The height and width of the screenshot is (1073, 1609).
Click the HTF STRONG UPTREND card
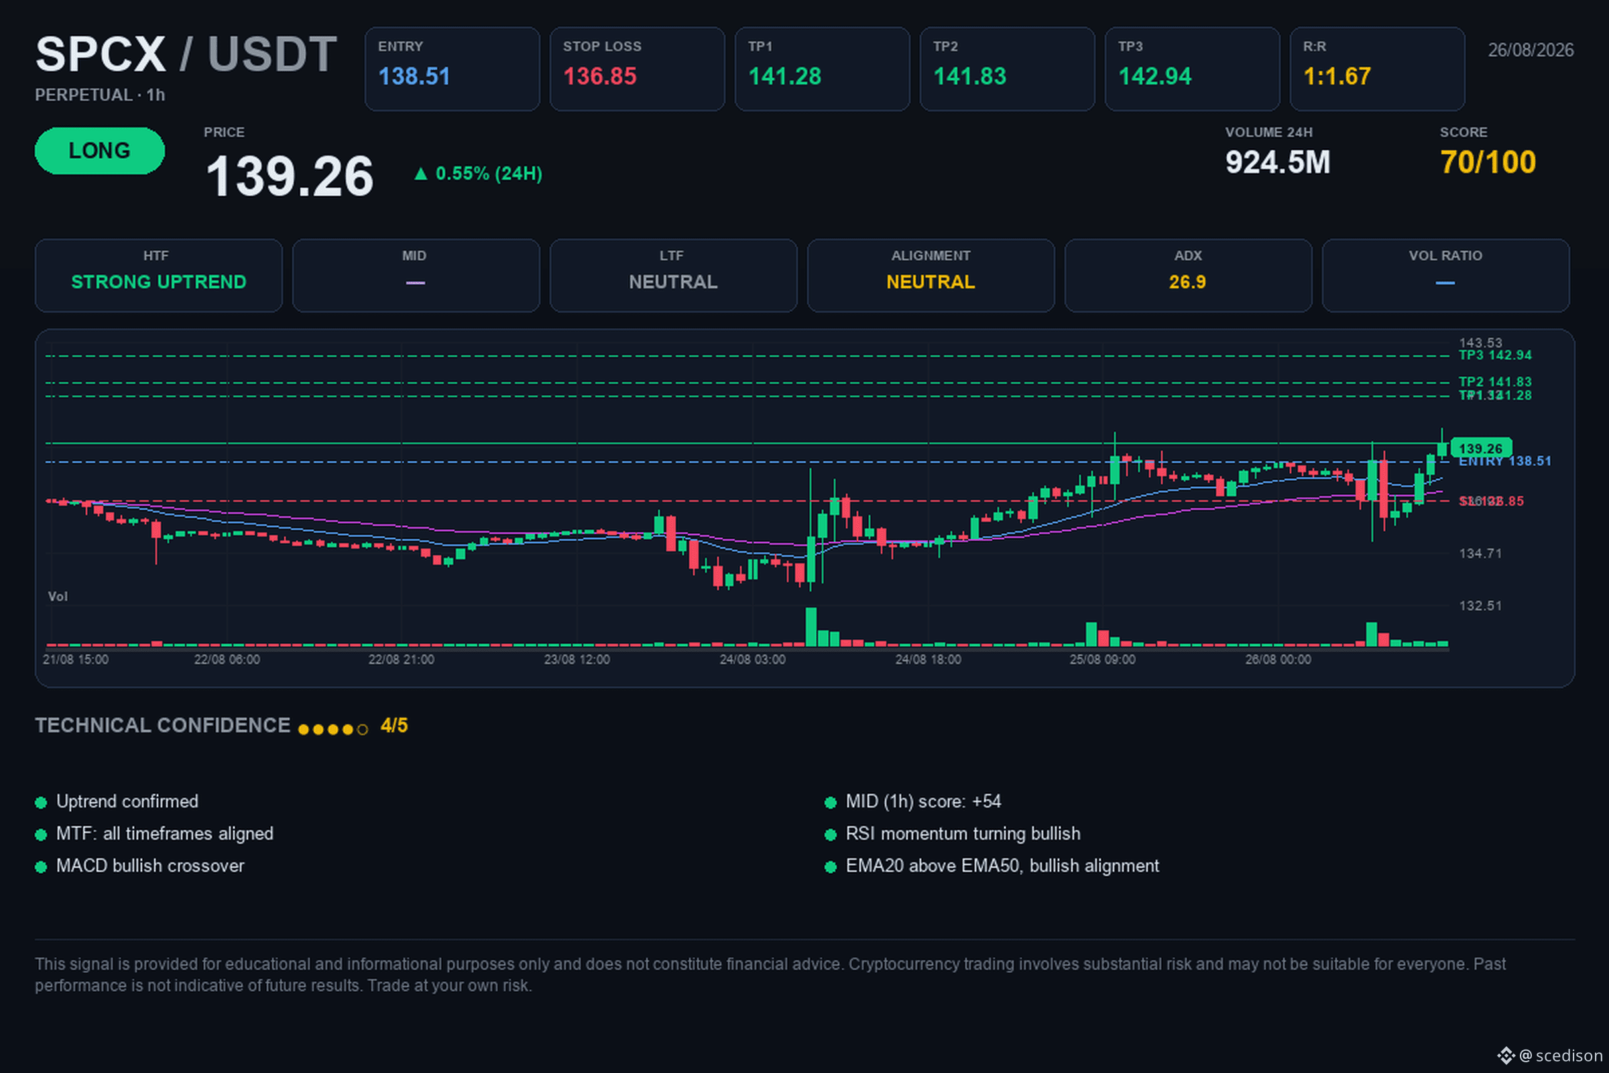tap(159, 276)
